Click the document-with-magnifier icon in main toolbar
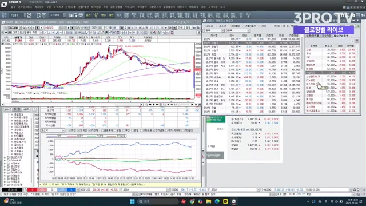 39,15
